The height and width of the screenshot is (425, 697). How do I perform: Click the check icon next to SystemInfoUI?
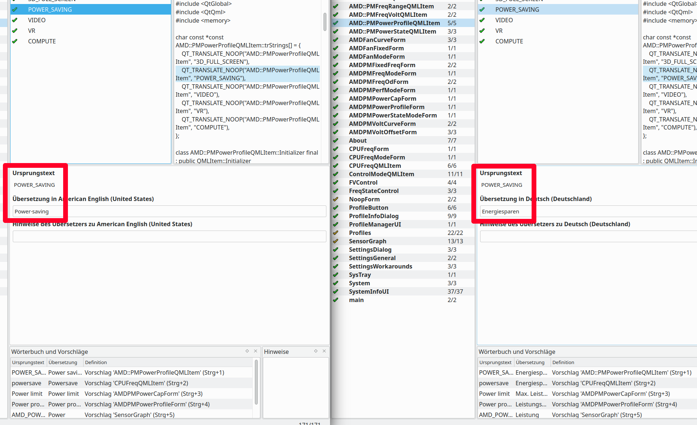[336, 291]
